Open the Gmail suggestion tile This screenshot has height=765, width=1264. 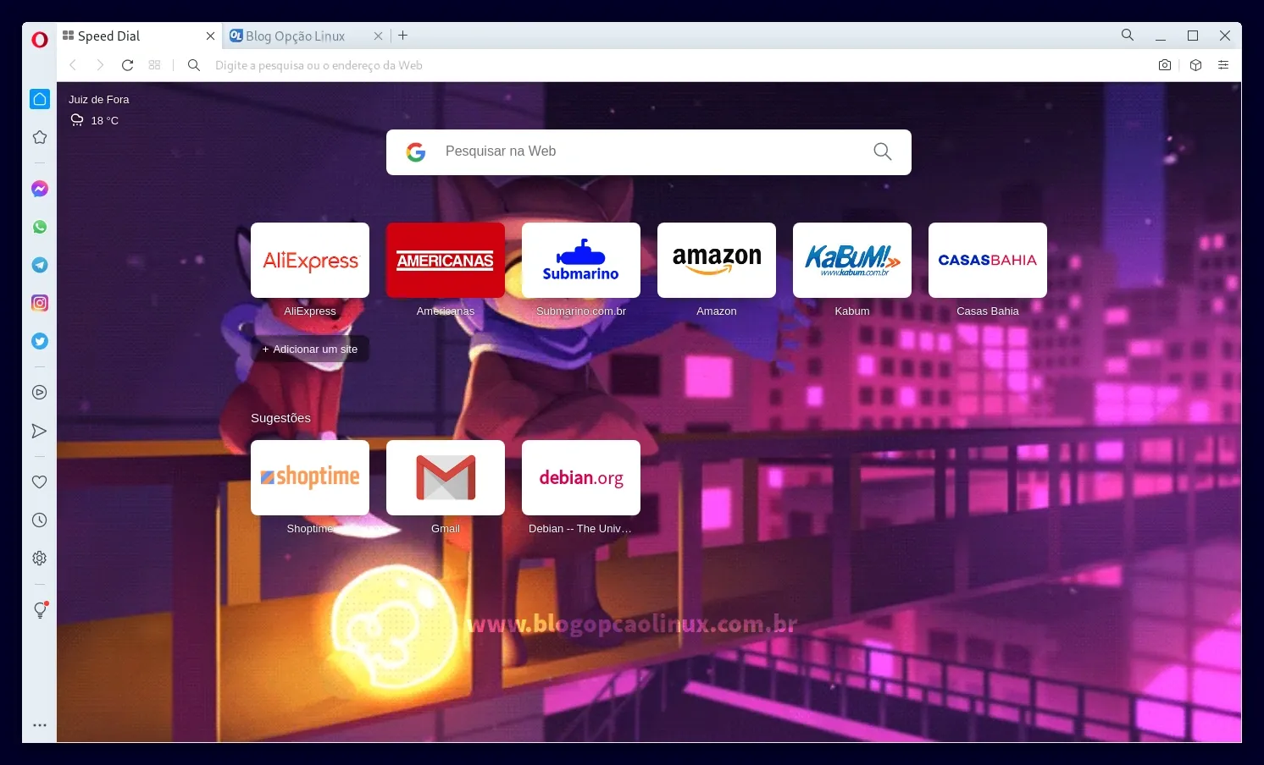[x=446, y=478]
